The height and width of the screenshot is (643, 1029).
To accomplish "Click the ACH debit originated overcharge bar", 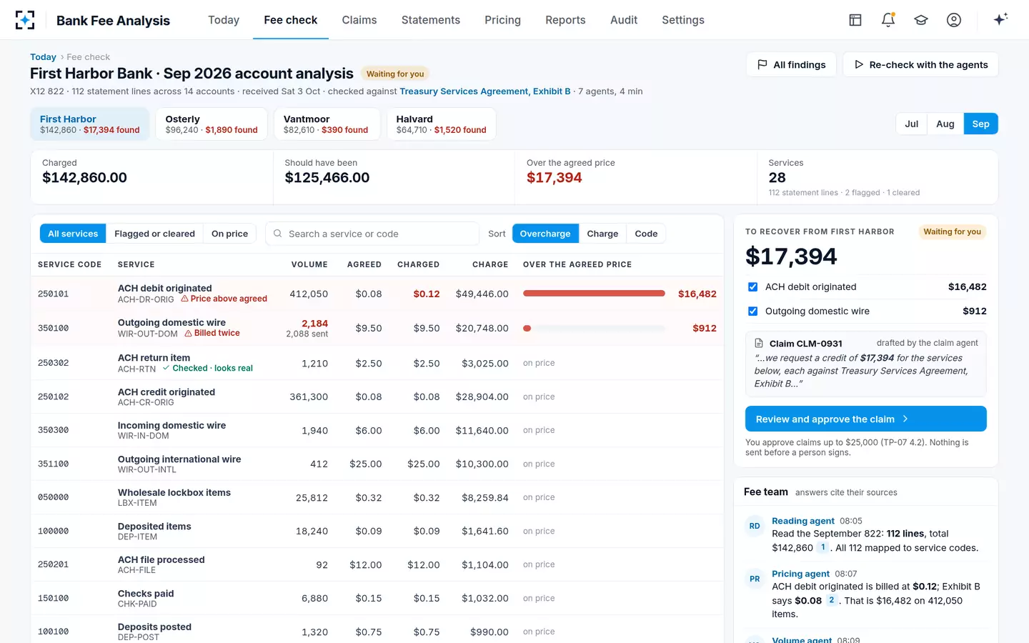I will (594, 294).
